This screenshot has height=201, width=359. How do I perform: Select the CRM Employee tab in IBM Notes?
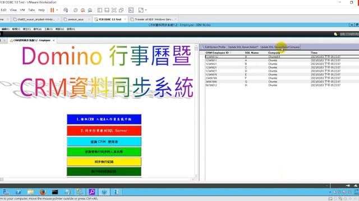pos(31,40)
